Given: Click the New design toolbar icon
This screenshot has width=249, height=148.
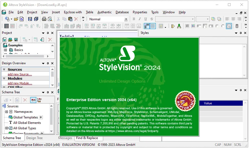Looking at the screenshot, I should 7,19.
